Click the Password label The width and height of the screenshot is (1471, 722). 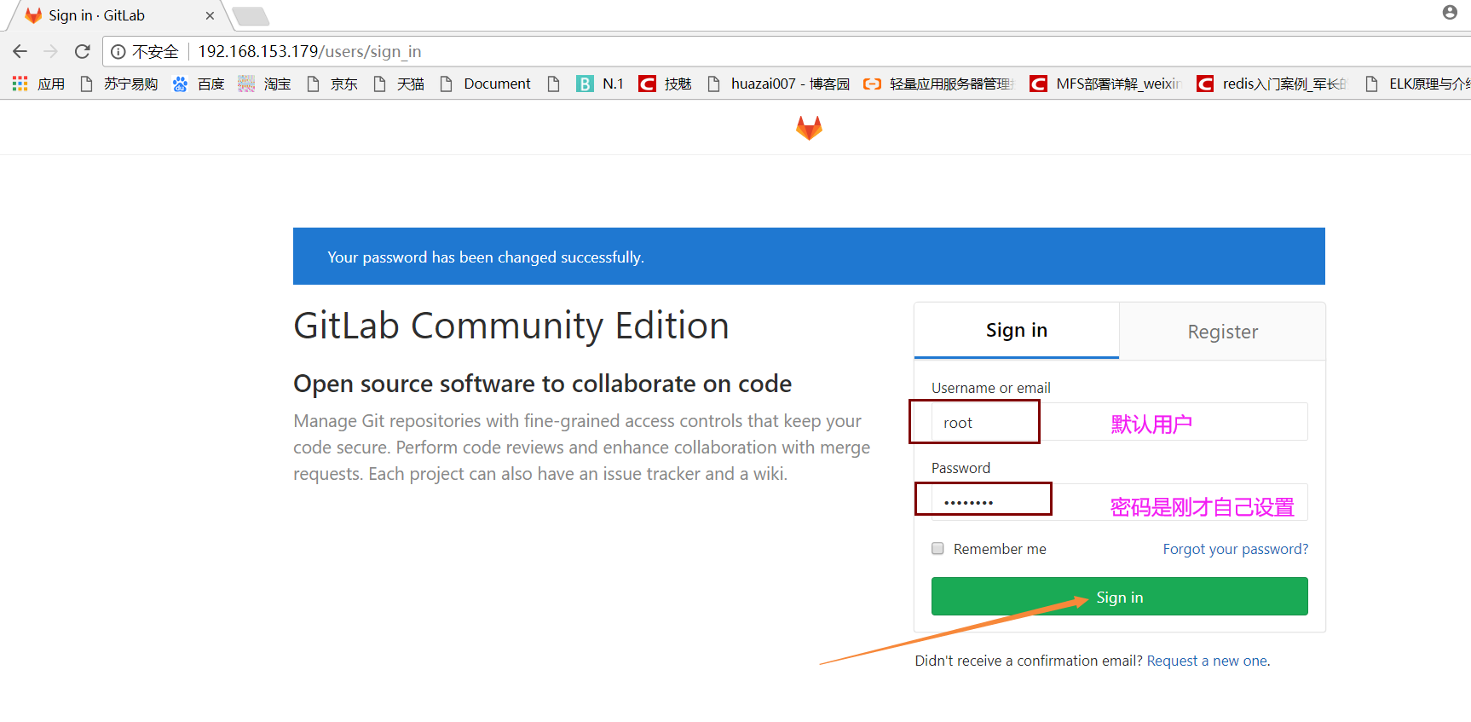tap(960, 468)
